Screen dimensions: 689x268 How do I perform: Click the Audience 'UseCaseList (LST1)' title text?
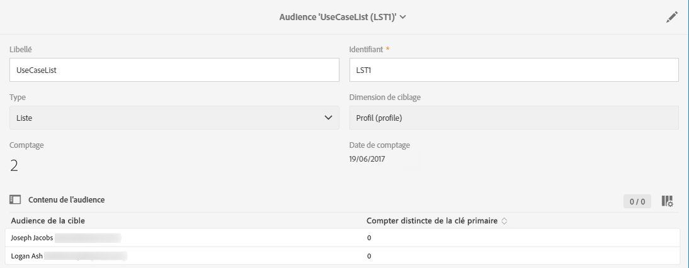(338, 17)
